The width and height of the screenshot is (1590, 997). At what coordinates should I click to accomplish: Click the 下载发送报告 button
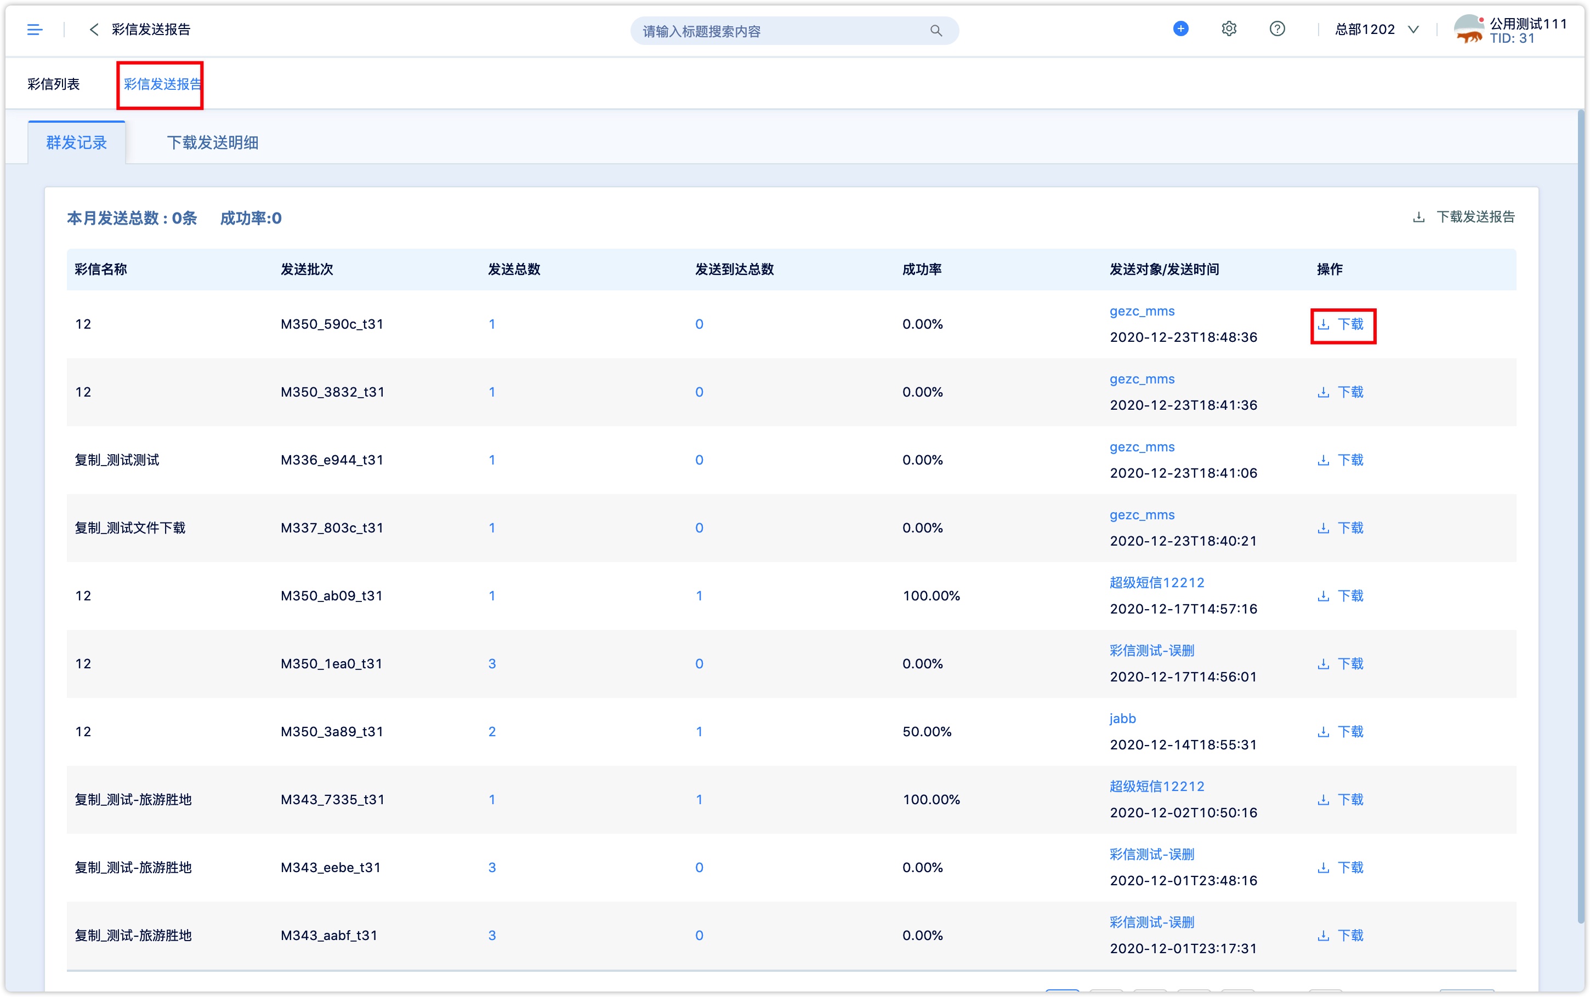pyautogui.click(x=1463, y=217)
